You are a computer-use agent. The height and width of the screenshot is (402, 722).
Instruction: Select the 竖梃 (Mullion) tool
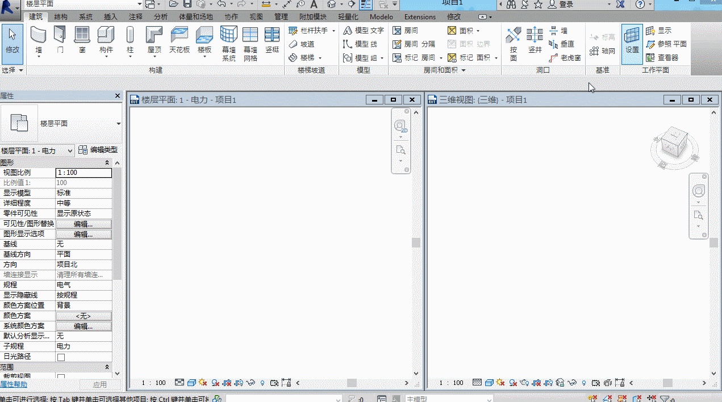[x=272, y=40]
